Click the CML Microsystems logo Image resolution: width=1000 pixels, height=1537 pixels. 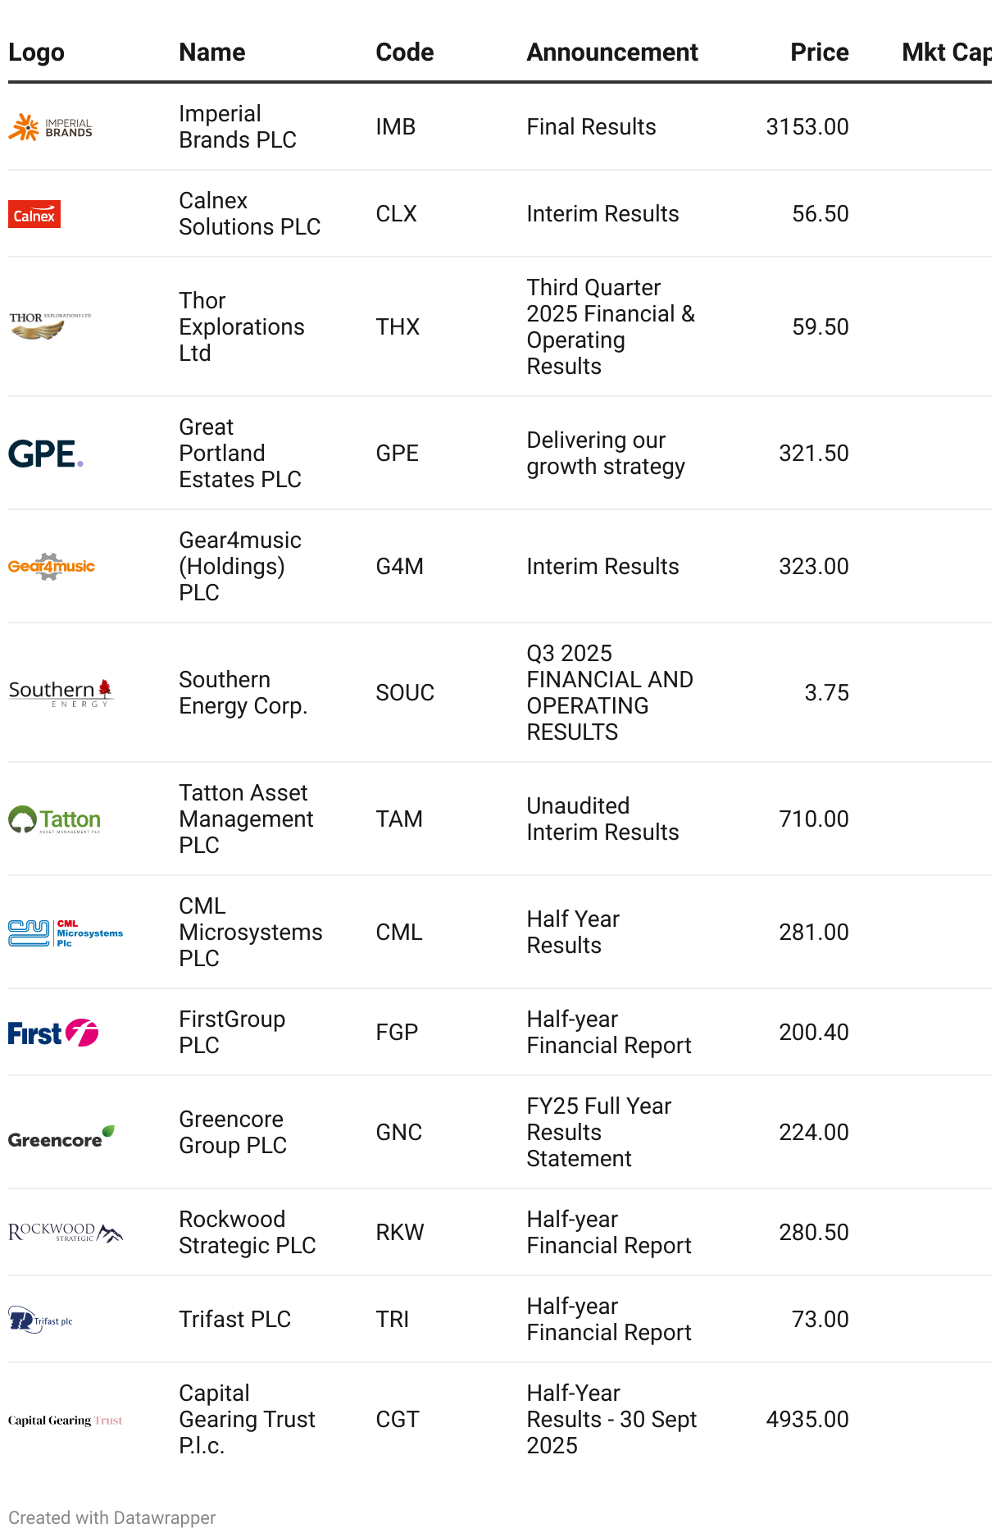click(66, 933)
